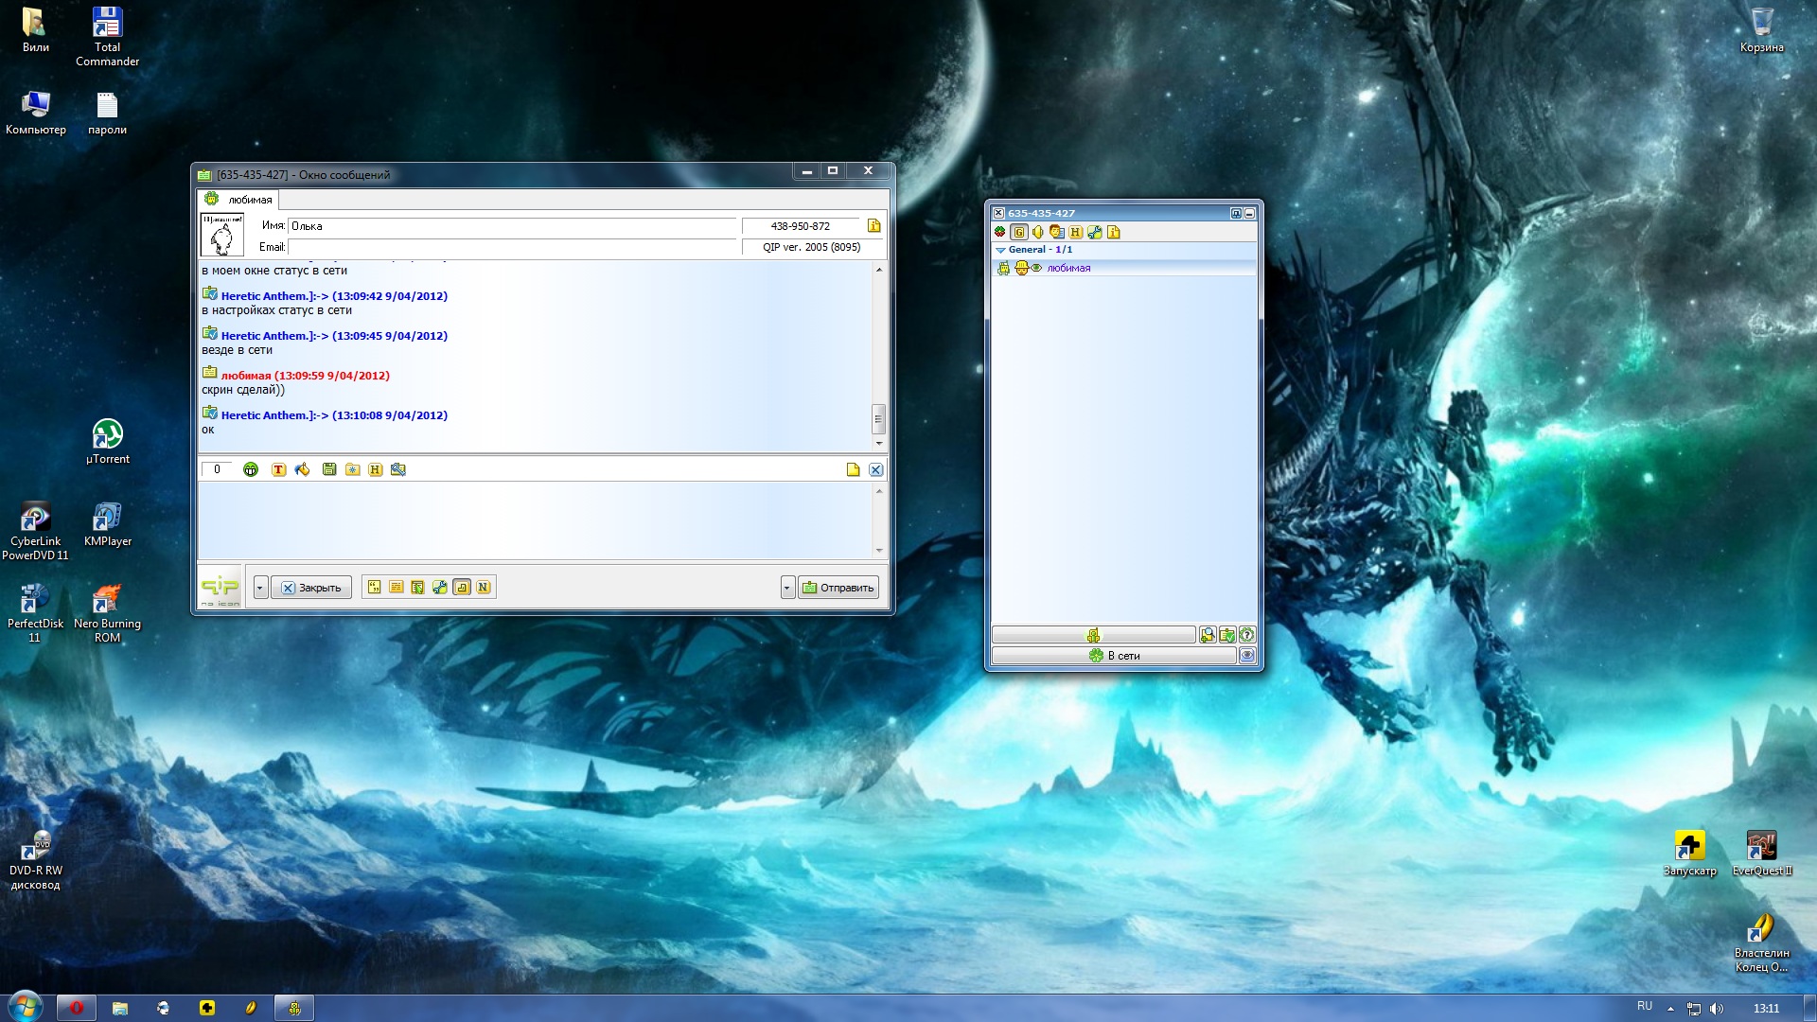Open H history icon in contact list toolbar
1817x1022 pixels.
(x=1075, y=232)
